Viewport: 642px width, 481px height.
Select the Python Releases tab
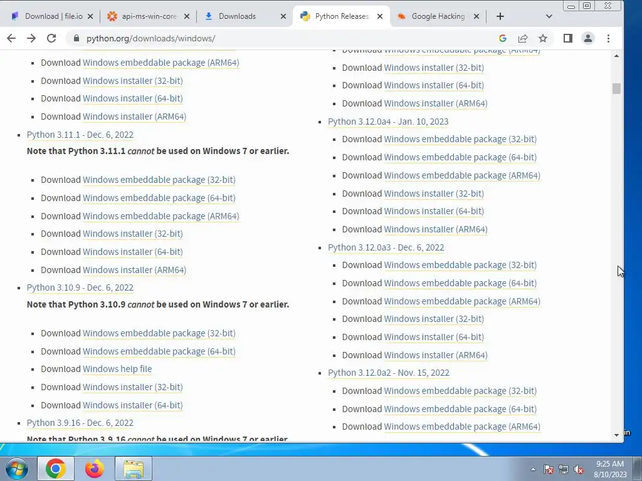tap(342, 16)
